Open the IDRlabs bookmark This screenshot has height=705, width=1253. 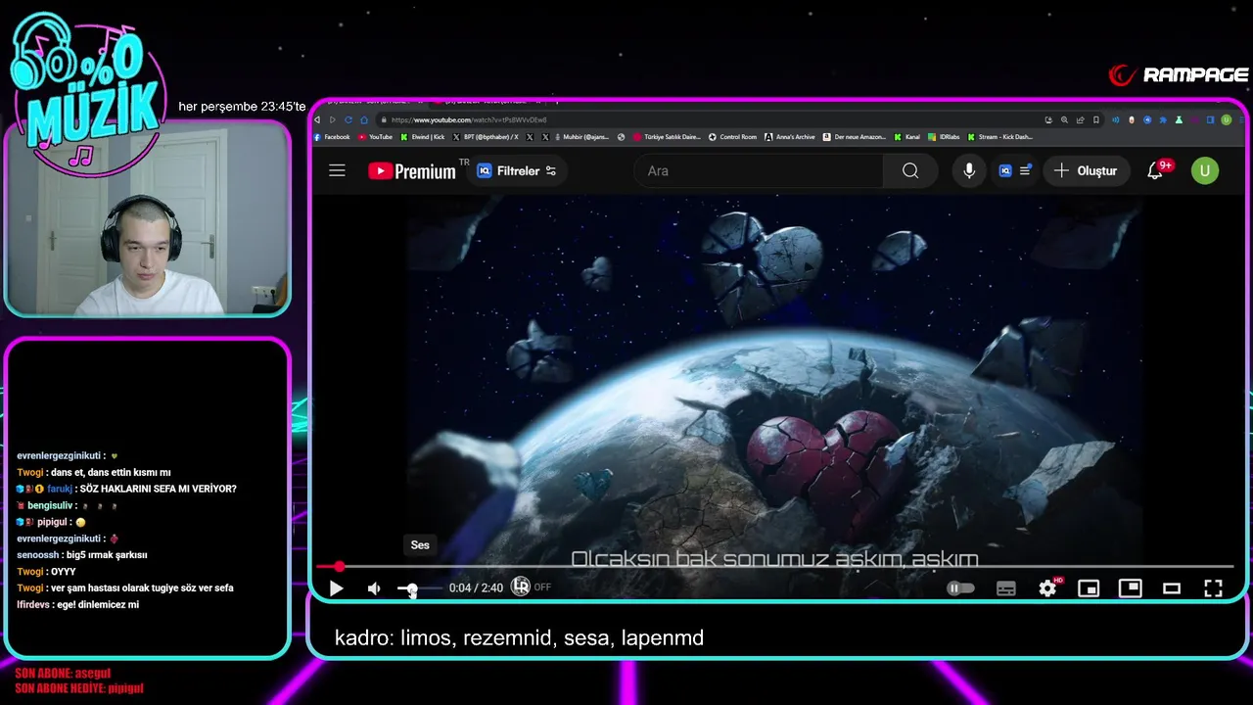(x=944, y=137)
